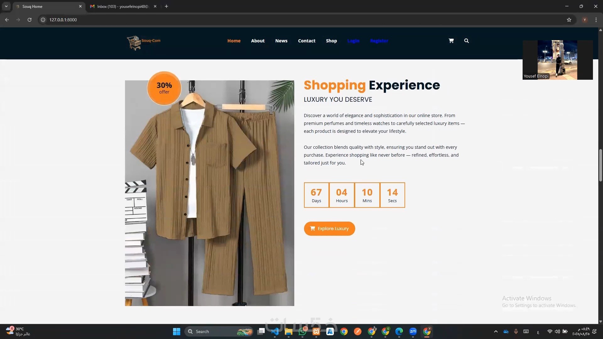The image size is (603, 339).
Task: Click the Explore Luxury button
Action: 329,229
